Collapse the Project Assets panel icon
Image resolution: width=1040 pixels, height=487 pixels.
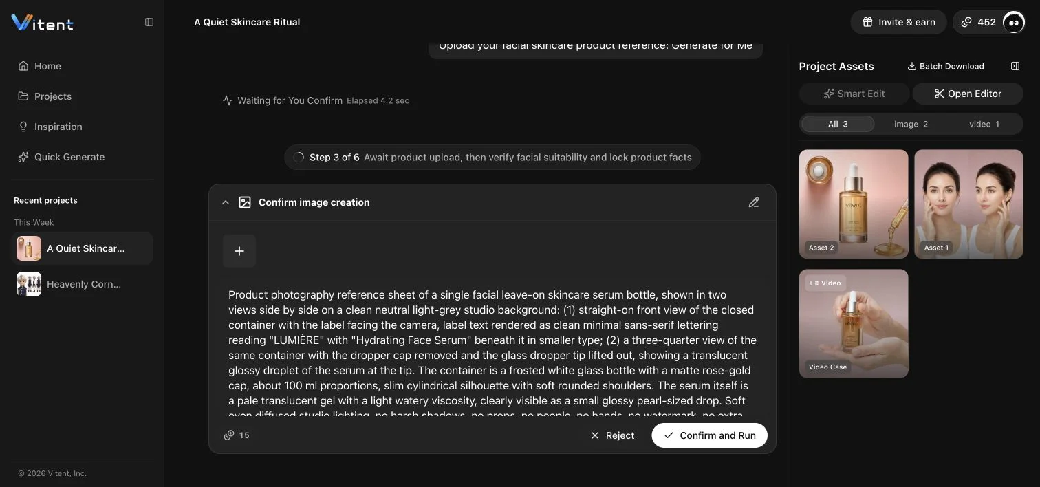pyautogui.click(x=1015, y=66)
